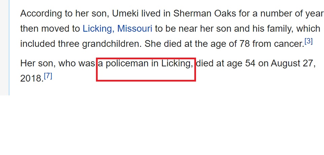Click the red-outlined phrase "a policeman in Licking"
Image resolution: width=324 pixels, height=155 pixels.
[145, 64]
